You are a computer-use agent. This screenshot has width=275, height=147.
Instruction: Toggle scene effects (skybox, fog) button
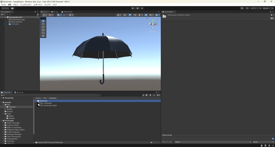pos(140,15)
